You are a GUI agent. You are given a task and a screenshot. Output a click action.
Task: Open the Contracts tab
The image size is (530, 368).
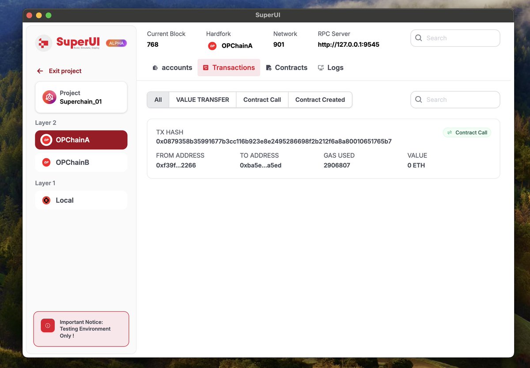287,67
